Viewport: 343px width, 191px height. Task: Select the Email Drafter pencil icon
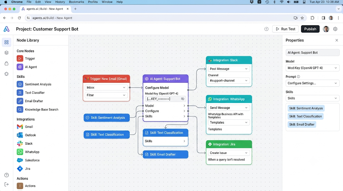click(20, 101)
